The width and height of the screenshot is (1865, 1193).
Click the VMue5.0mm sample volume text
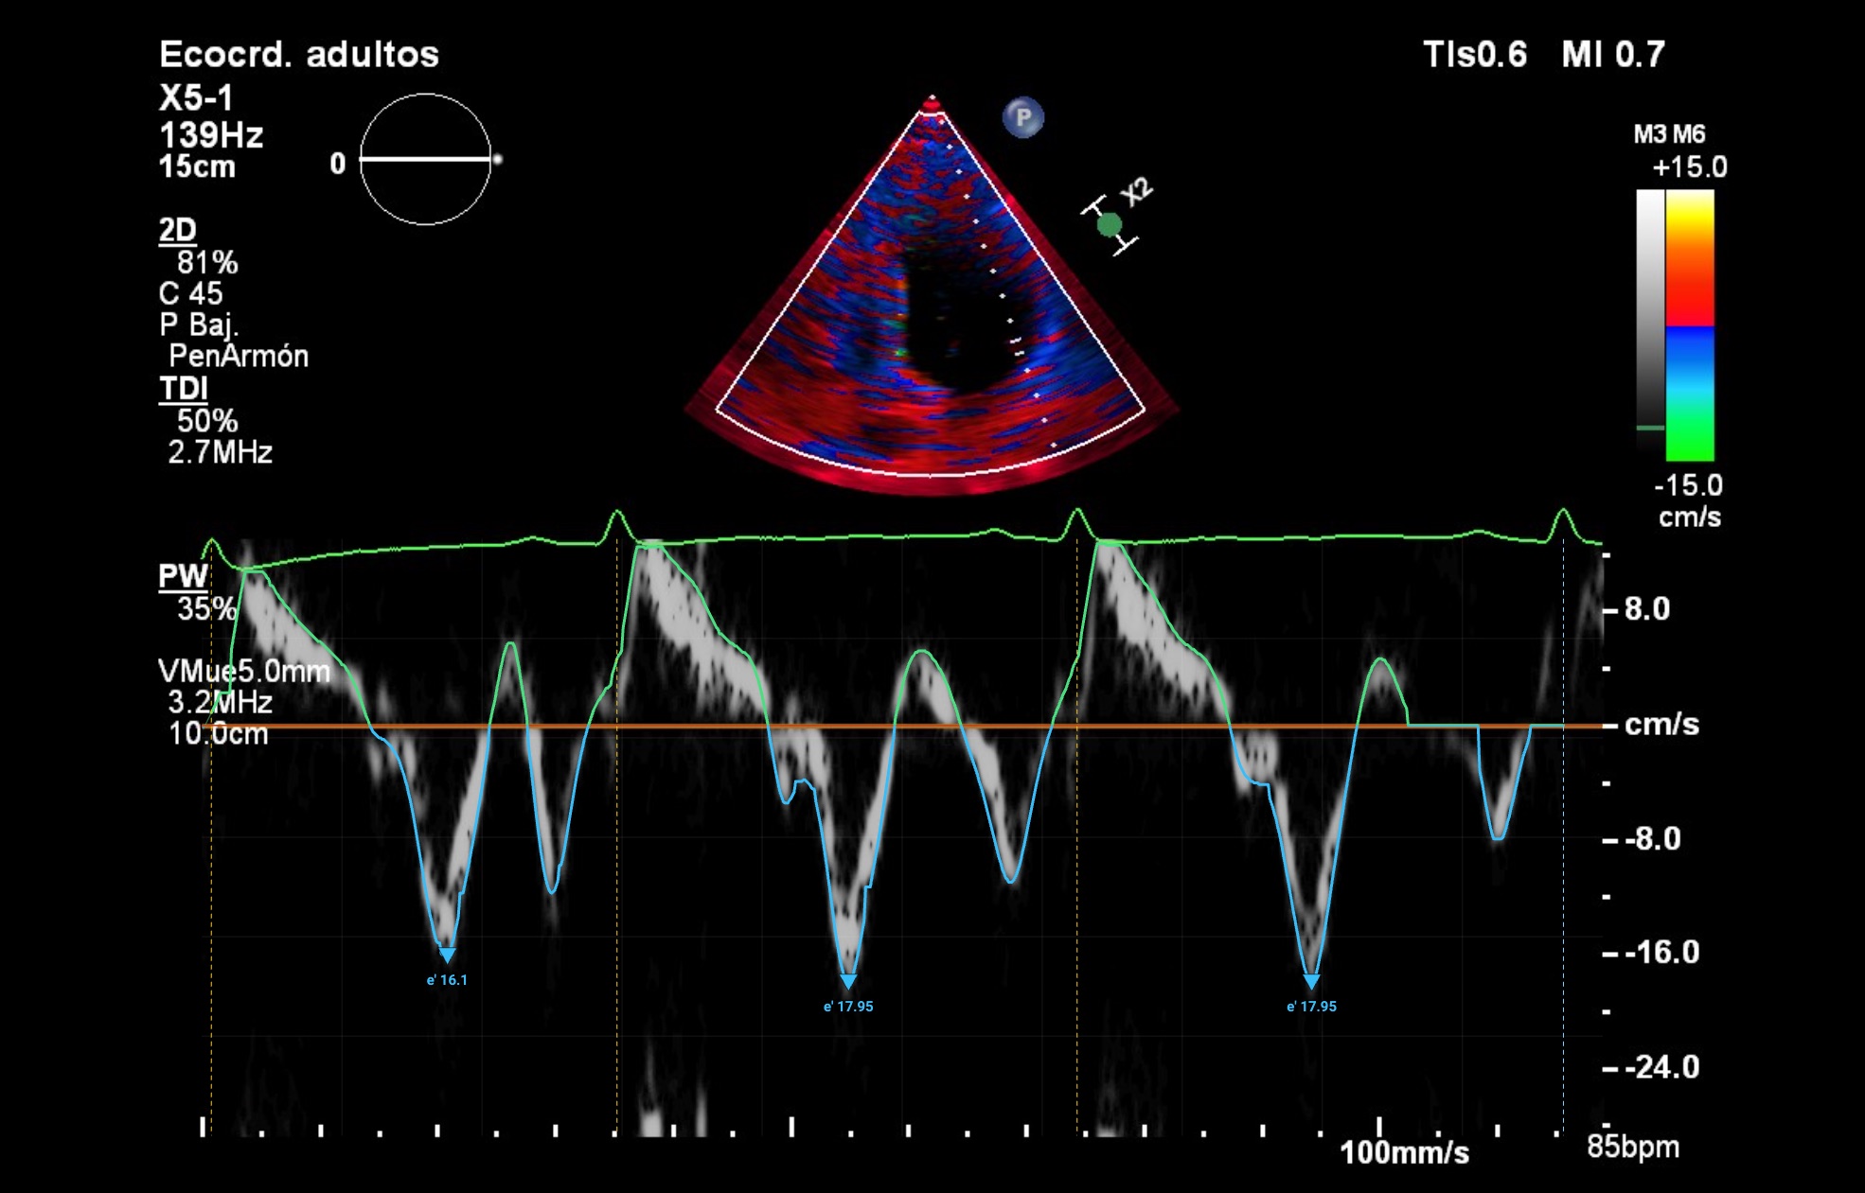[x=244, y=671]
